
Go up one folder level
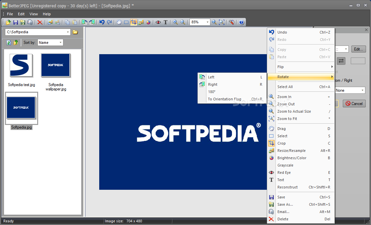16,43
